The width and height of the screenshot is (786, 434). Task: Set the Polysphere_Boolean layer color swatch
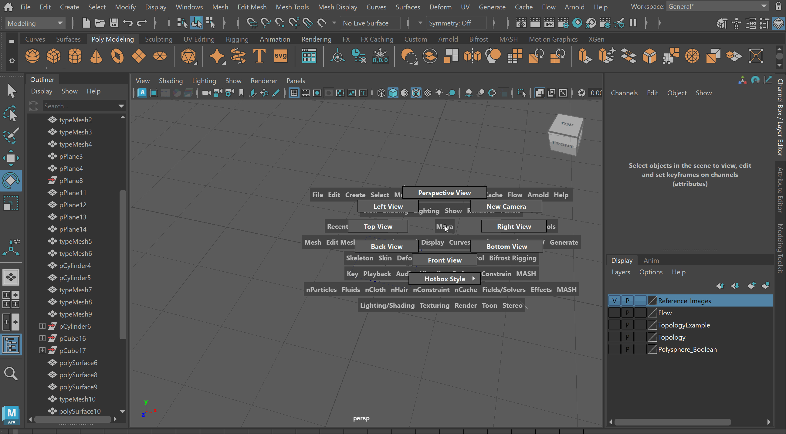pyautogui.click(x=652, y=349)
